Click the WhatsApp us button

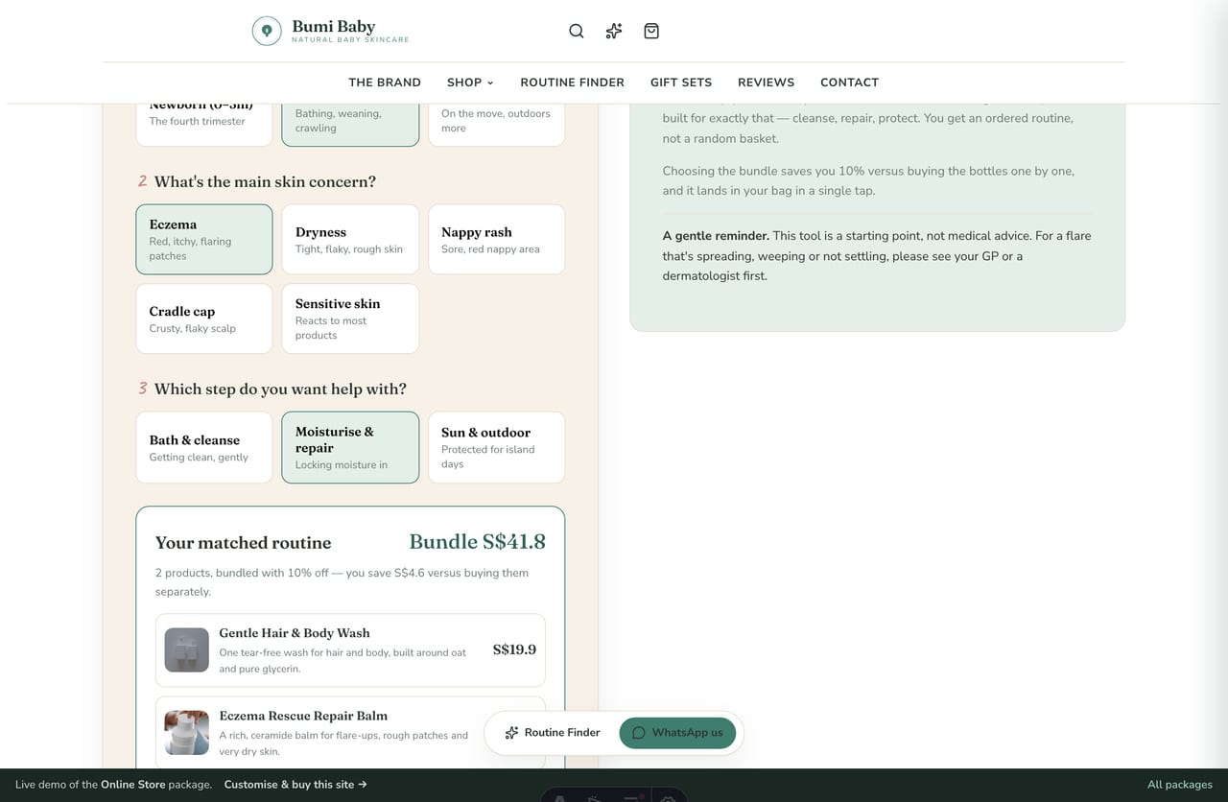tap(677, 733)
